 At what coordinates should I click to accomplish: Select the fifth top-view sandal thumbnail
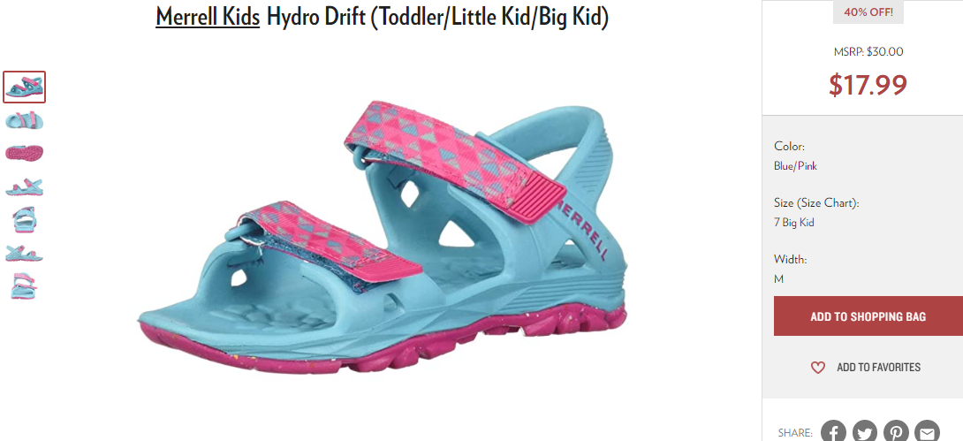[25, 219]
